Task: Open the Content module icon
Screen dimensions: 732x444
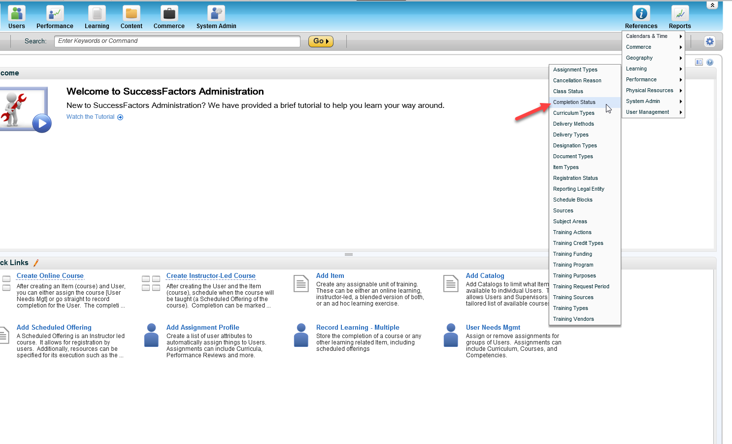Action: tap(132, 13)
